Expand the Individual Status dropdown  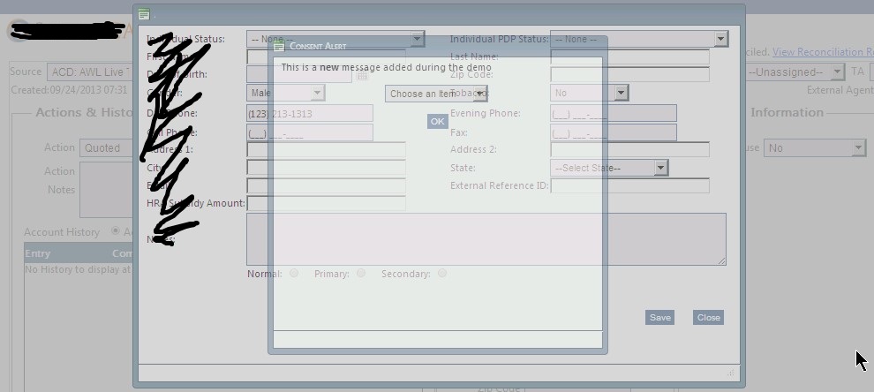click(335, 39)
